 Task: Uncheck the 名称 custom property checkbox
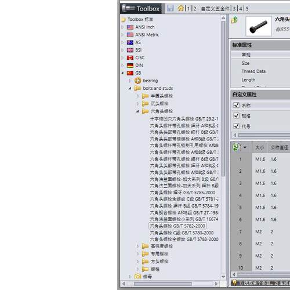237,105
